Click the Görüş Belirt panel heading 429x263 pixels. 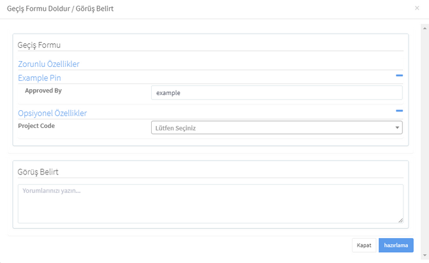coord(38,172)
